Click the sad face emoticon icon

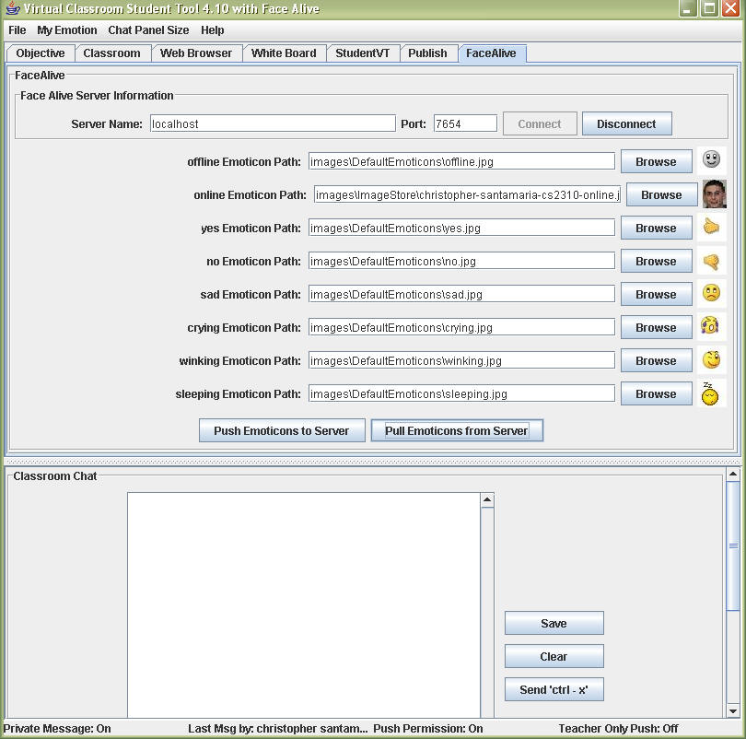pos(711,294)
